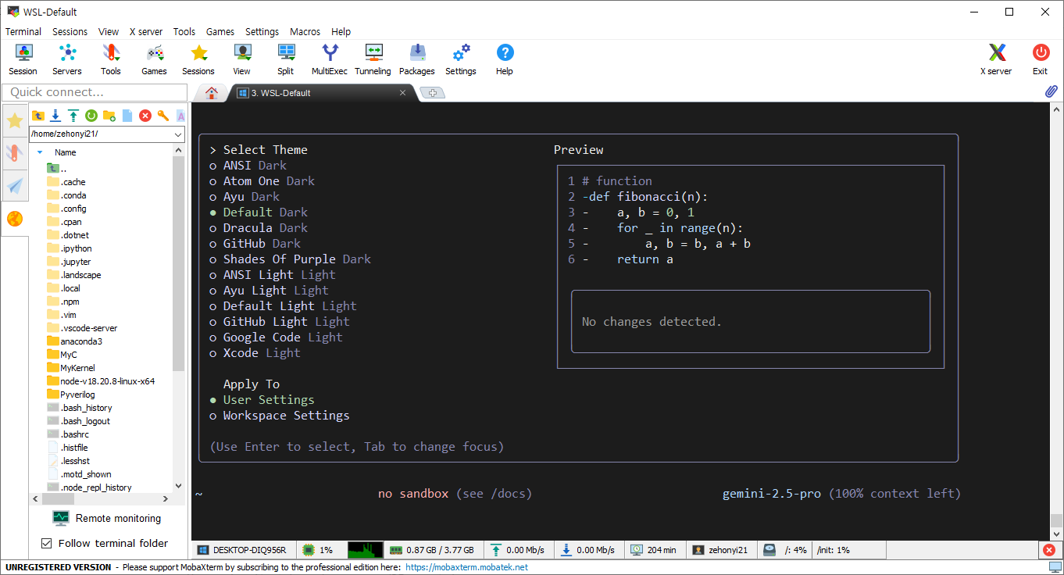Refresh the file browser listing

[91, 116]
